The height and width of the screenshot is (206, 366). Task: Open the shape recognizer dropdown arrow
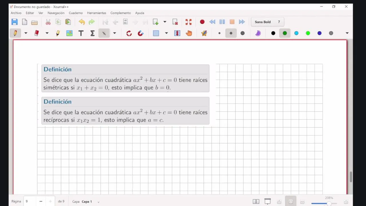114,33
